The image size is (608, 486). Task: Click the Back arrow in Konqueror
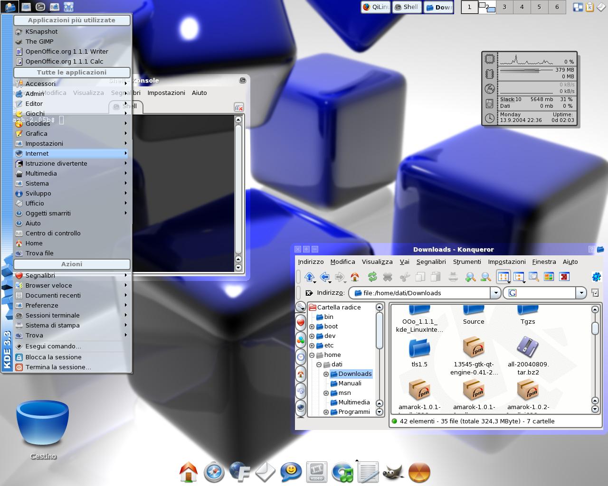pyautogui.click(x=325, y=277)
